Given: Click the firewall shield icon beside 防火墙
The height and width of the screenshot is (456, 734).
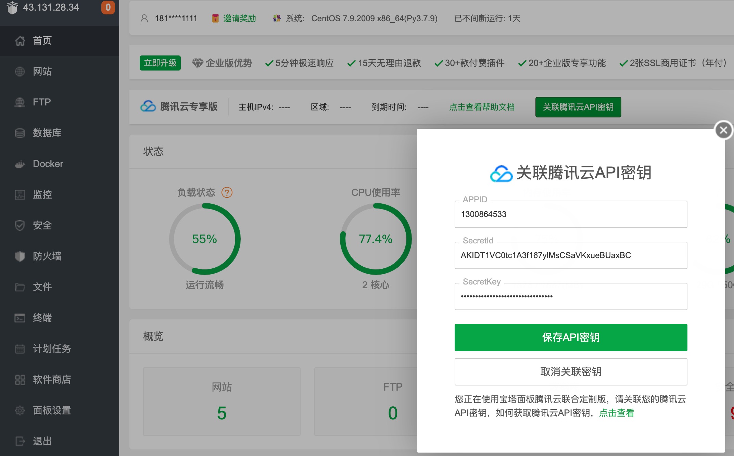Looking at the screenshot, I should coord(20,256).
